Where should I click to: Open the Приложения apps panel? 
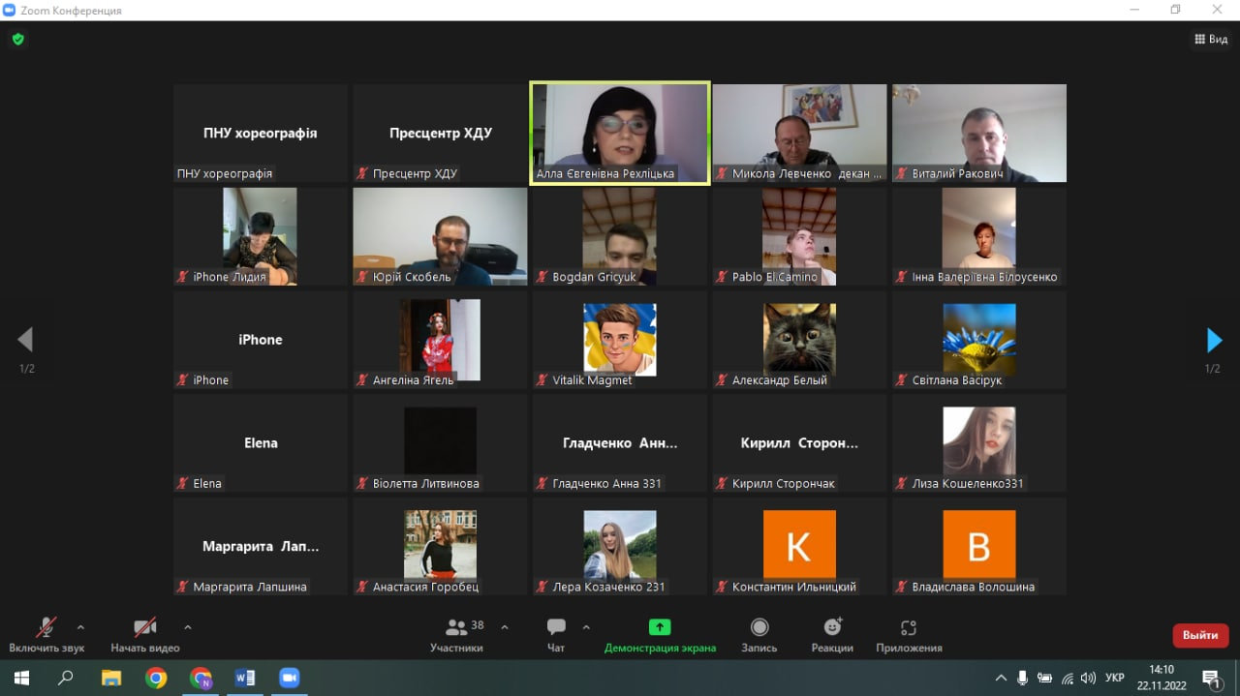[x=909, y=635]
